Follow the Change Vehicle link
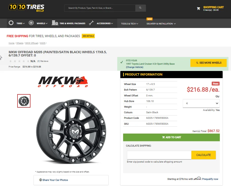 (x=135, y=67)
